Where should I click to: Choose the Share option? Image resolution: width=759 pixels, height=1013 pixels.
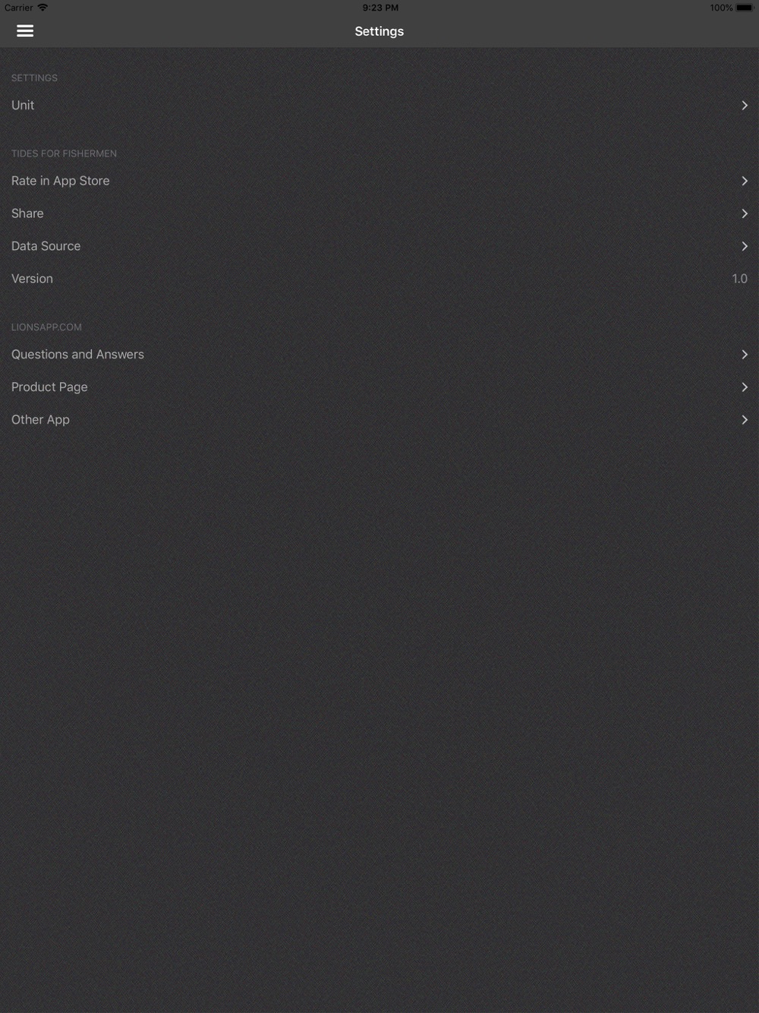point(379,213)
